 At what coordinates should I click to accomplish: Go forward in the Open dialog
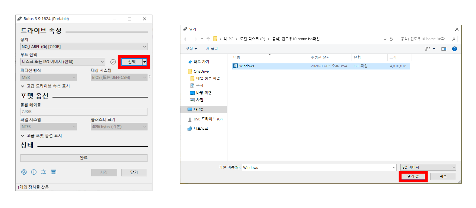[x=195, y=39]
